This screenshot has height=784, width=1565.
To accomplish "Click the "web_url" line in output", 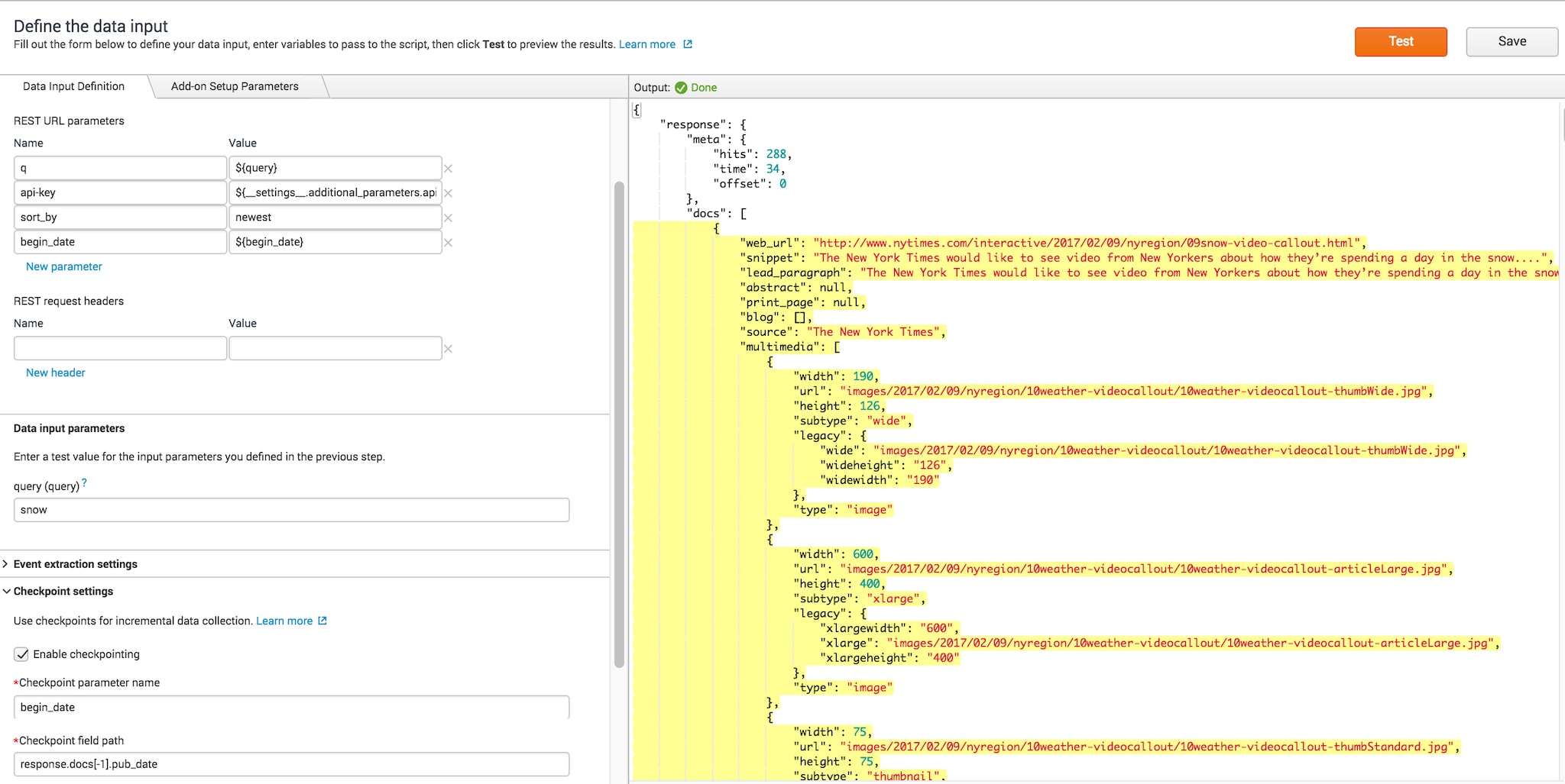I will (1053, 243).
